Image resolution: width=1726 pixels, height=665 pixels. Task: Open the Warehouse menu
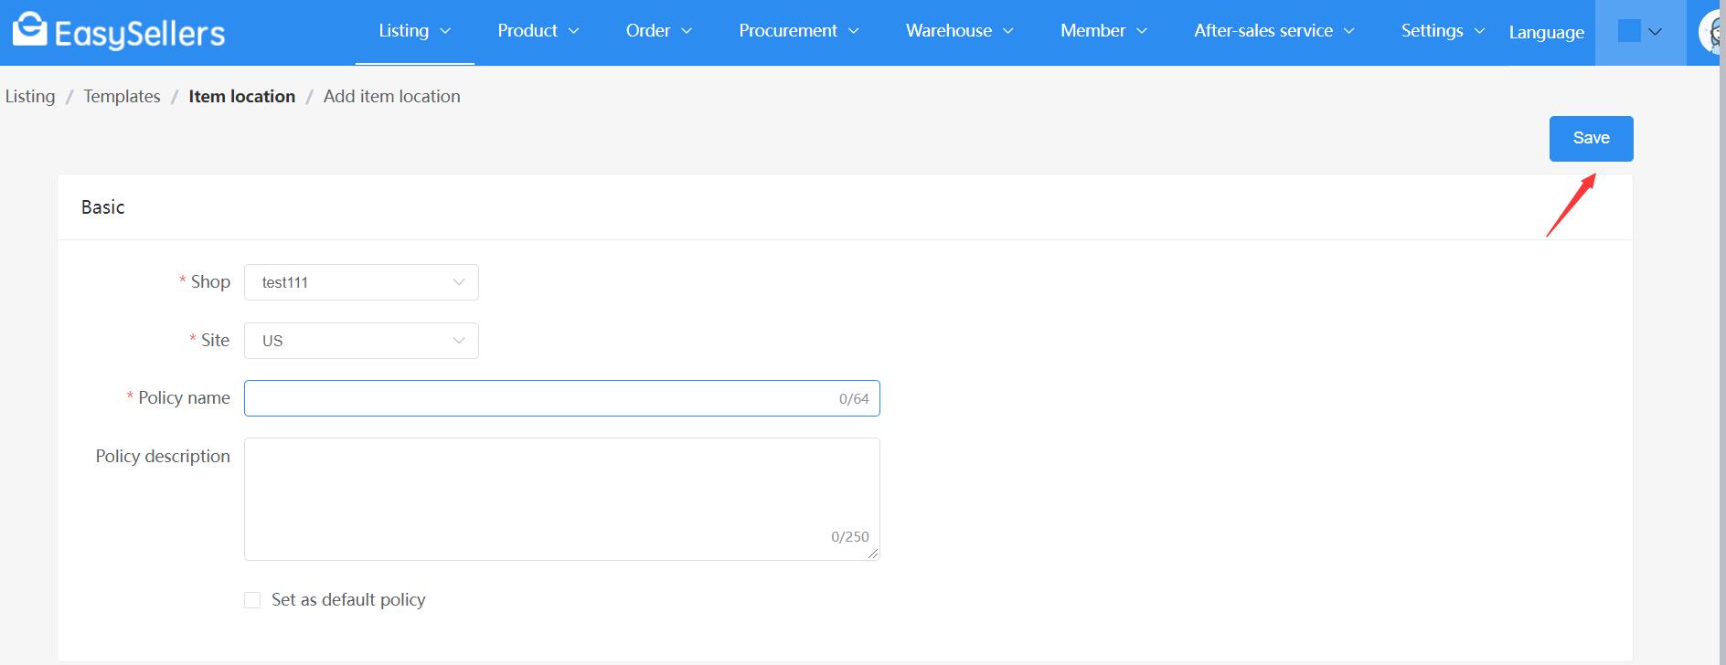[x=960, y=31]
